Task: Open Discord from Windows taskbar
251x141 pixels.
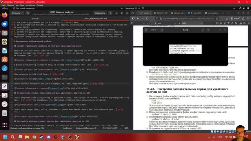Action: [49, 137]
